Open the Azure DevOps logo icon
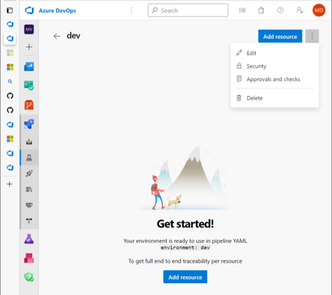The width and height of the screenshot is (332, 295). point(29,10)
